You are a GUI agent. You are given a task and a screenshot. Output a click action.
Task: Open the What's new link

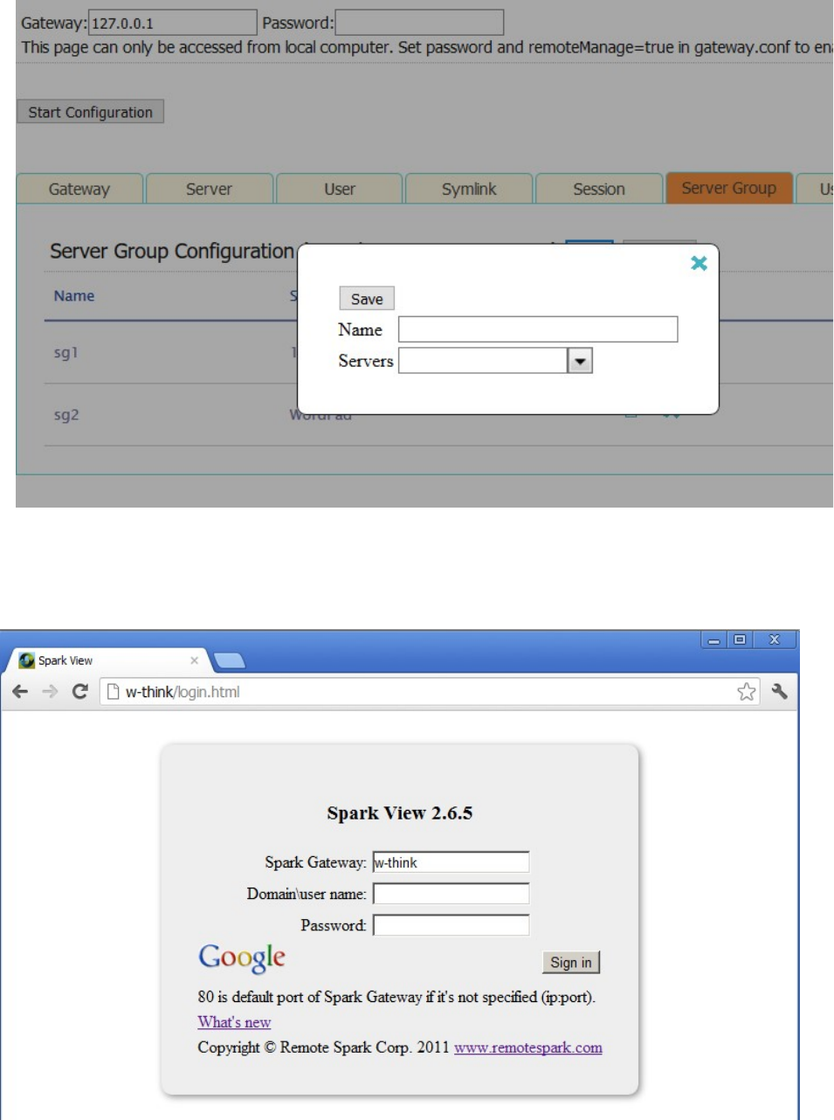[234, 1022]
